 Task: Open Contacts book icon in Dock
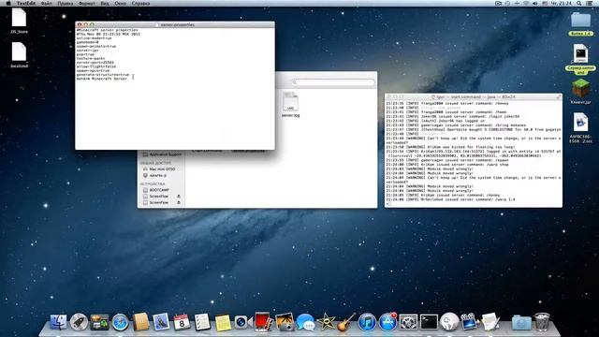pos(140,322)
